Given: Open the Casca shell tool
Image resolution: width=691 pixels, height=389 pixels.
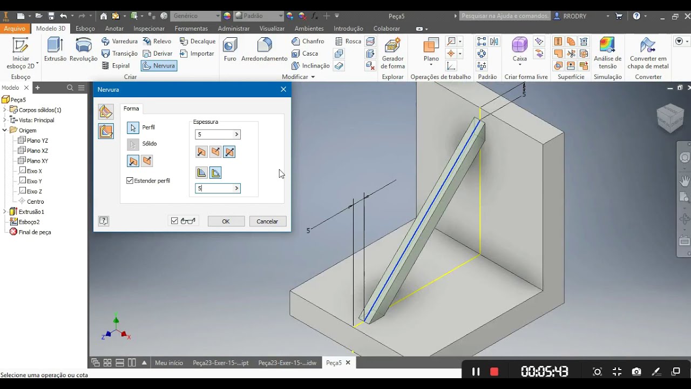Looking at the screenshot, I should click(304, 53).
